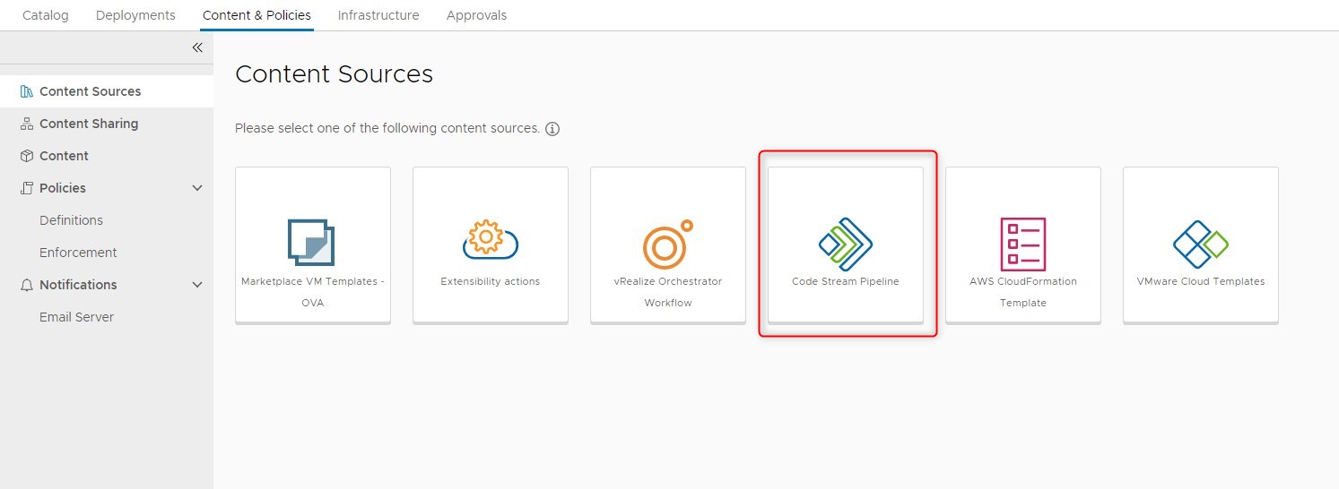
Task: Open policy Definitions in sidebar
Action: coord(71,220)
